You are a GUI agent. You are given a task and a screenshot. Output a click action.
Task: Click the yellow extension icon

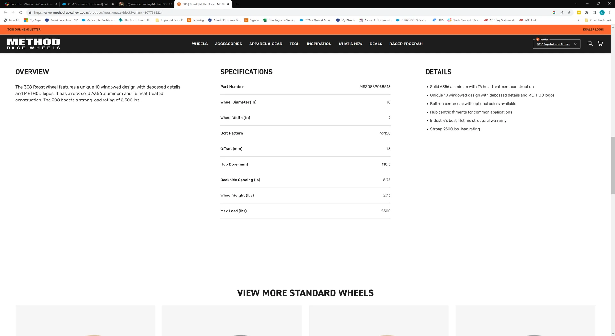pos(579,12)
